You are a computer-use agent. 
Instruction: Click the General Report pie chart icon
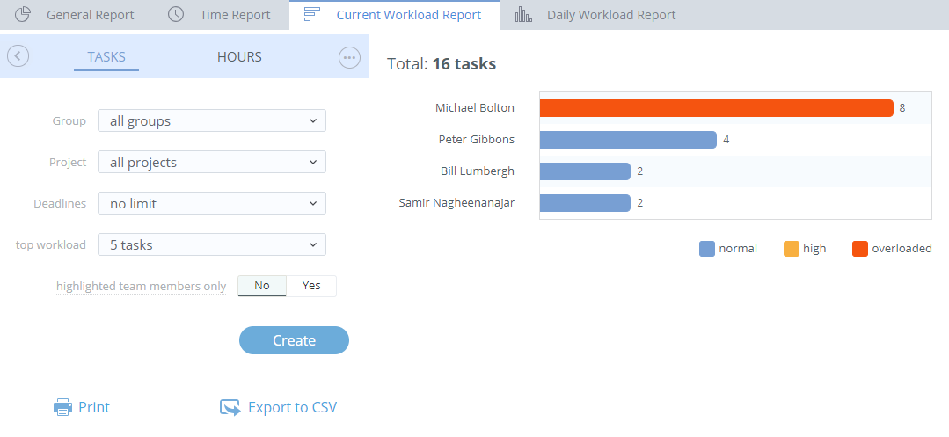coord(24,15)
